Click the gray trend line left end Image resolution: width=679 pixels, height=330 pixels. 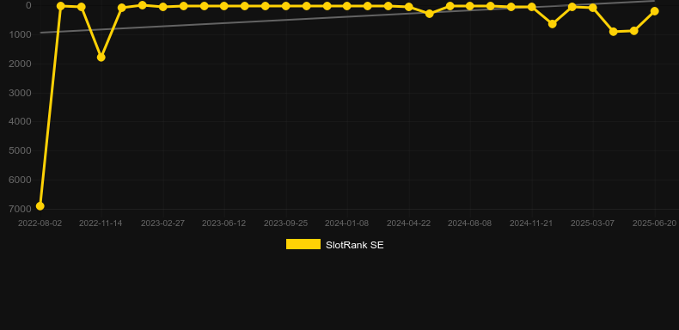click(41, 33)
